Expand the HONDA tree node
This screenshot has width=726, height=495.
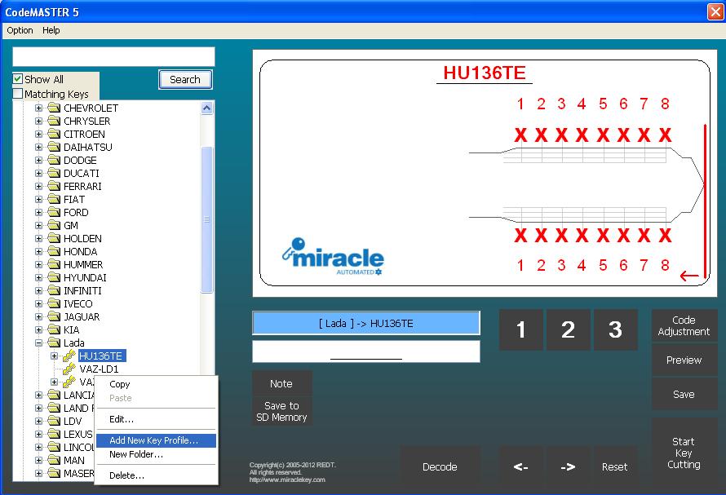pyautogui.click(x=39, y=251)
